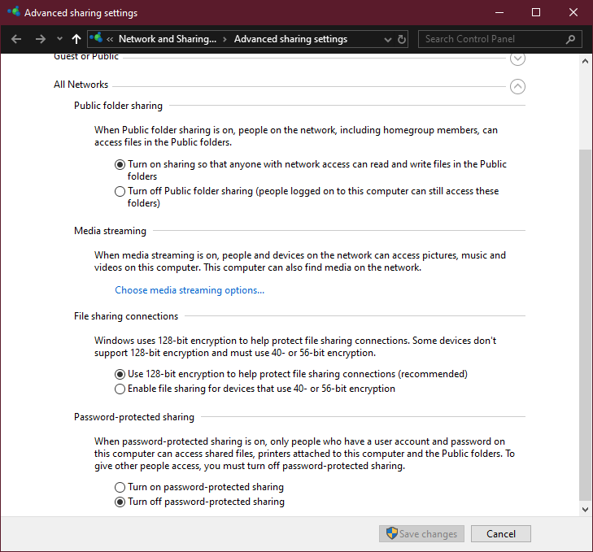Click the Password-protected sharing heading
Image resolution: width=593 pixels, height=552 pixels.
[x=134, y=417]
